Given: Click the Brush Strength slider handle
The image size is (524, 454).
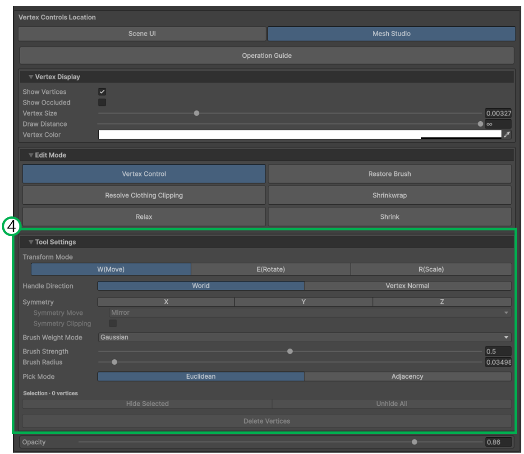Looking at the screenshot, I should click(290, 352).
